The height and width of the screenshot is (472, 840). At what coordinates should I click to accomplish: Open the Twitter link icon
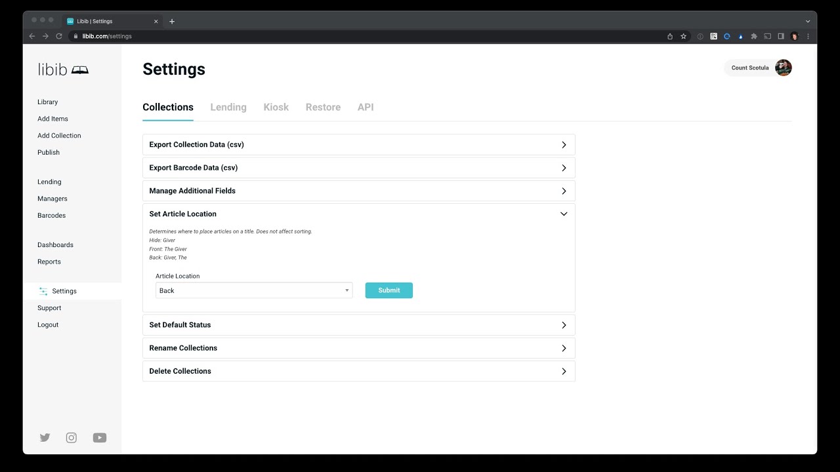coord(45,438)
